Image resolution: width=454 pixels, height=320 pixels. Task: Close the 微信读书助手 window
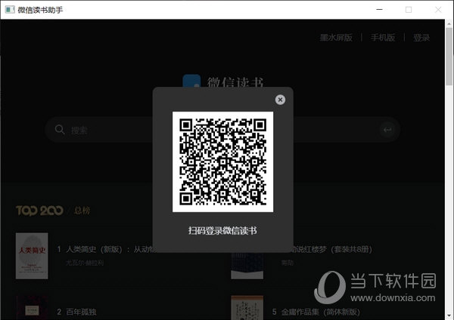(x=438, y=10)
